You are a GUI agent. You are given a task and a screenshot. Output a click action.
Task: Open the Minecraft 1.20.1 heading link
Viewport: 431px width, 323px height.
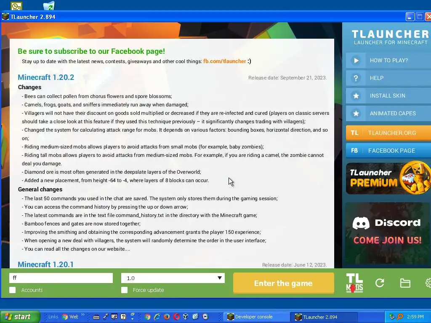(45, 264)
